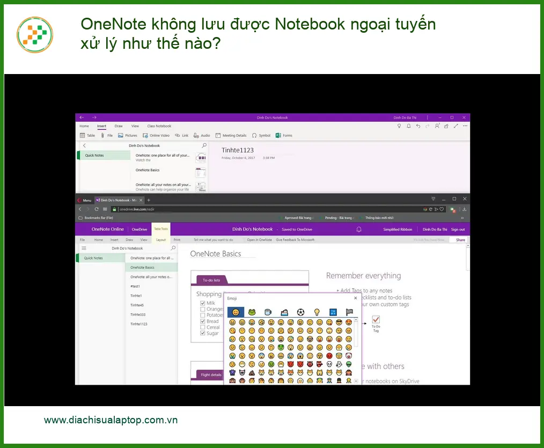Insert Pictures from the OneNote ribbon

127,136
